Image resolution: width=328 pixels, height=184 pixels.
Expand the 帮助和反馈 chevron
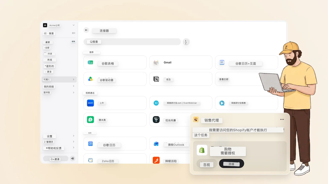(73, 148)
